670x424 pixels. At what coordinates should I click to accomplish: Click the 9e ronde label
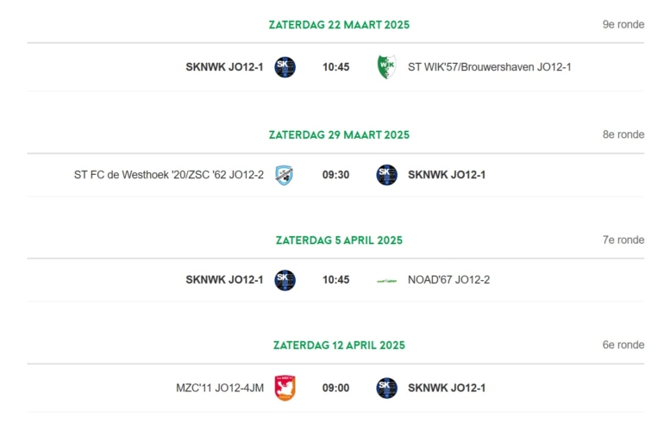pos(623,24)
